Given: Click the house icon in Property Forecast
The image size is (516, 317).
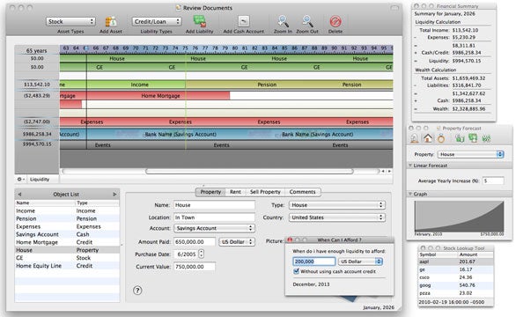Looking at the screenshot, I should pos(427,138).
